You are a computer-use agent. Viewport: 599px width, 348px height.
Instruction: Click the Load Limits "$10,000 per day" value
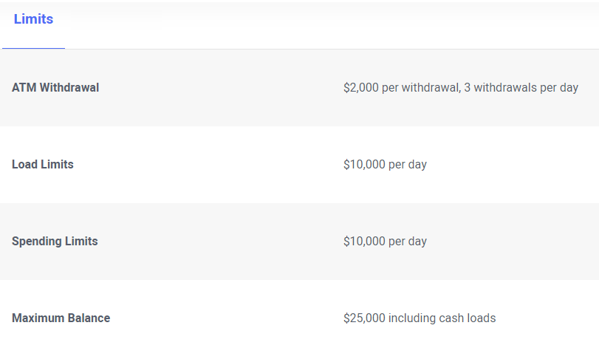coord(385,165)
